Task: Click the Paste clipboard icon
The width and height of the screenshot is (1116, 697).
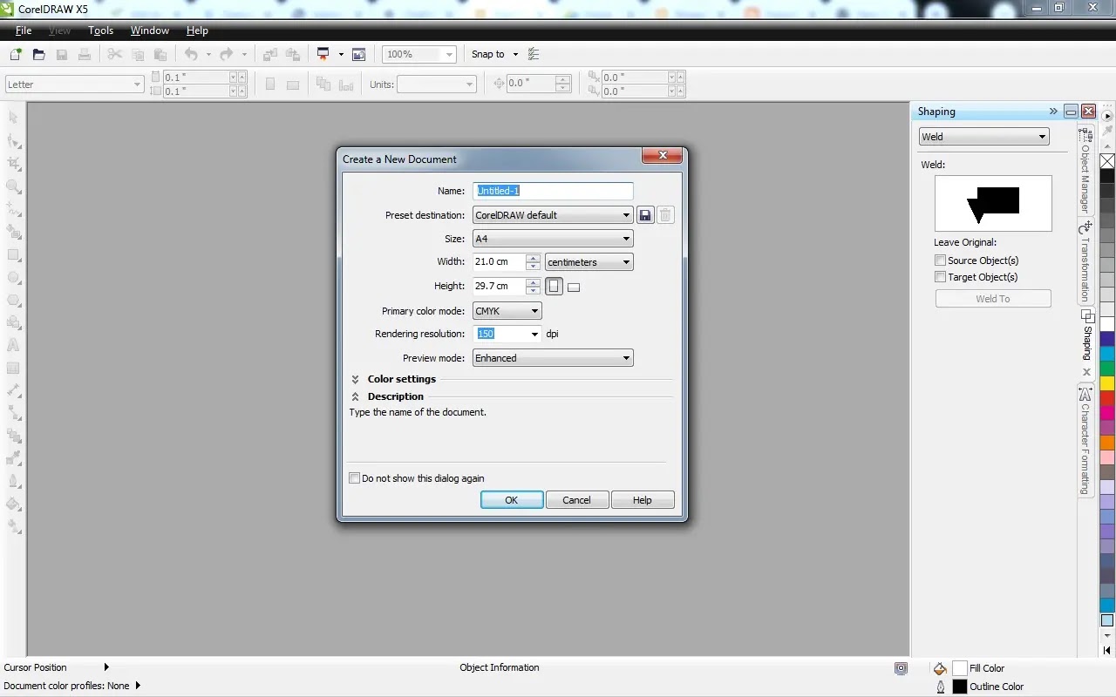Action: [160, 54]
